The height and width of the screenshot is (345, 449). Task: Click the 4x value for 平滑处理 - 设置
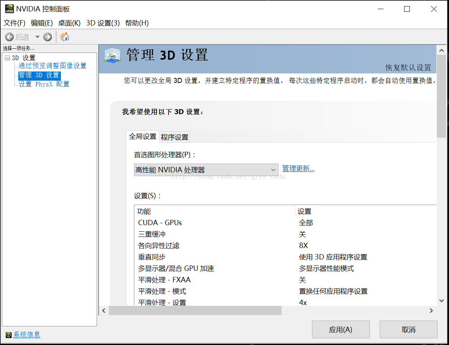point(303,302)
